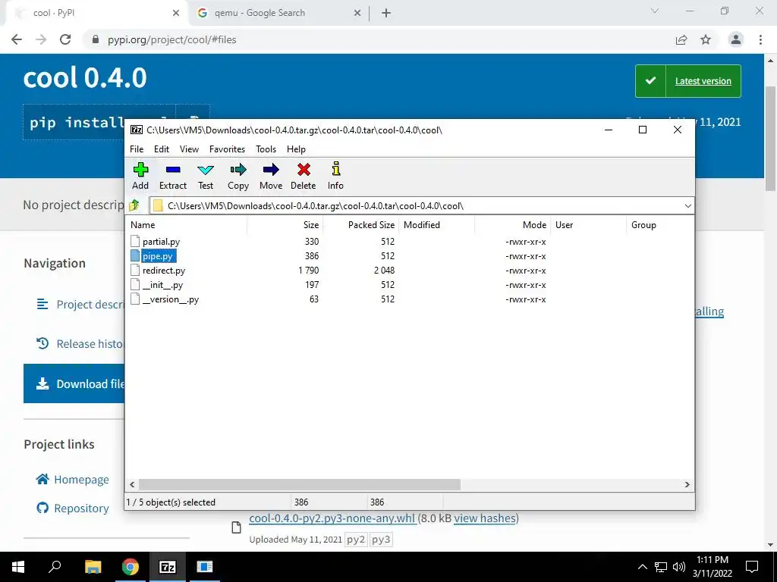This screenshot has width=777, height=582.
Task: Open the Favorites menu
Action: [x=227, y=149]
